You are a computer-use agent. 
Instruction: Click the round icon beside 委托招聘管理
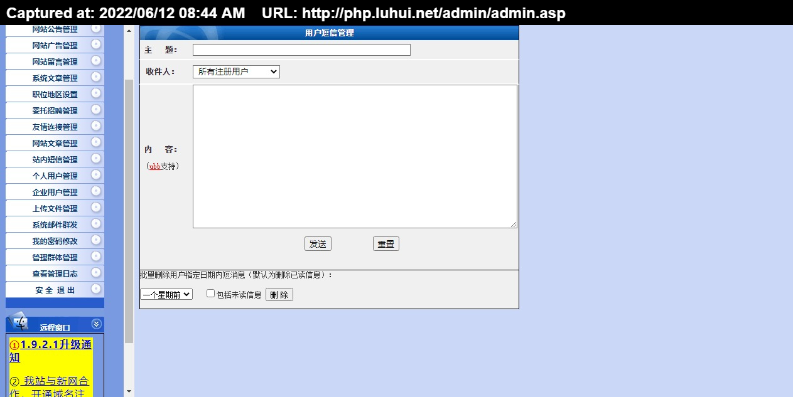[x=96, y=109]
